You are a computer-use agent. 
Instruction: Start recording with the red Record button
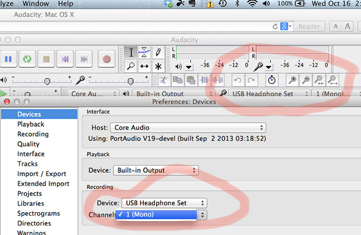click(x=106, y=59)
